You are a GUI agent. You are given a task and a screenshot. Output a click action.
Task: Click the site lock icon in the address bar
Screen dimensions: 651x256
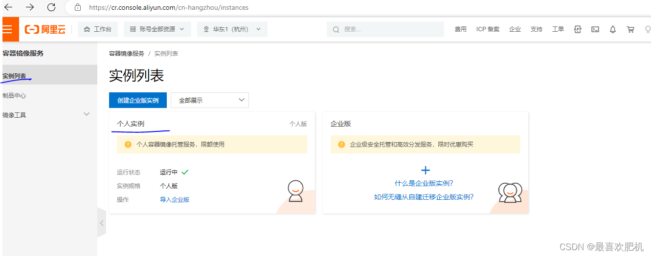click(77, 7)
